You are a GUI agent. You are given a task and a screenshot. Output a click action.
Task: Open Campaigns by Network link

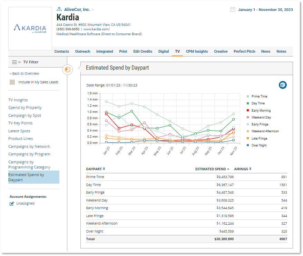[29, 146]
